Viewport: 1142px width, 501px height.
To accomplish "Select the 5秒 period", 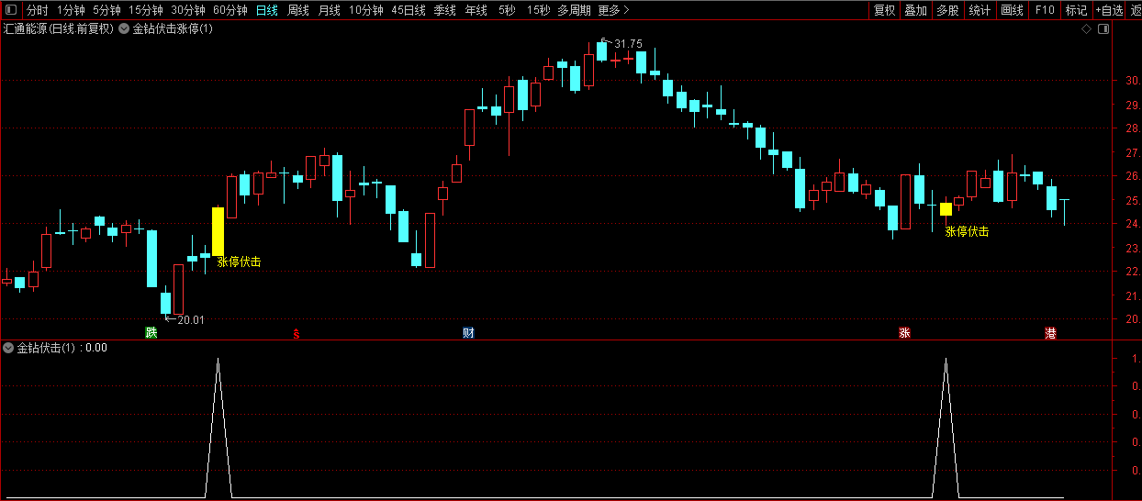I will coord(507,10).
